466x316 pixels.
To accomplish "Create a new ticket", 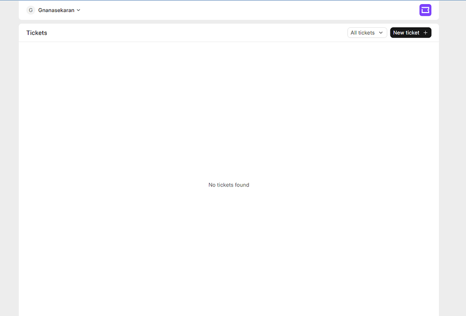I will pos(410,32).
